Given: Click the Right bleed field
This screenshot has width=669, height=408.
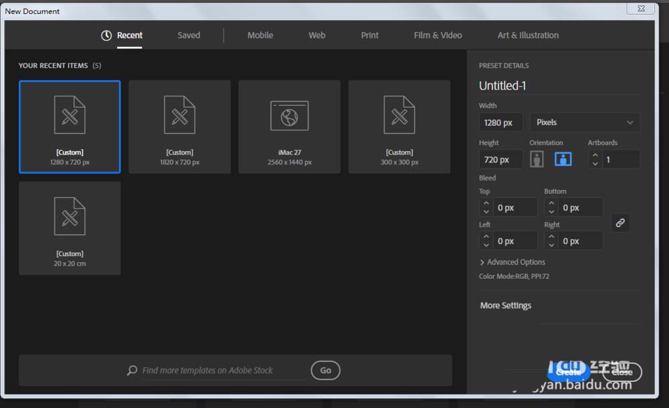Looking at the screenshot, I should pyautogui.click(x=580, y=241).
